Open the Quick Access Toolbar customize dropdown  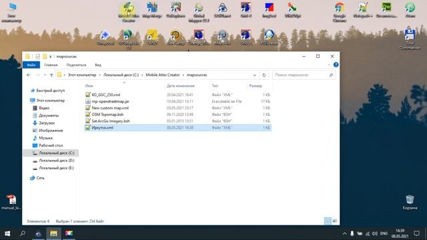51,57
